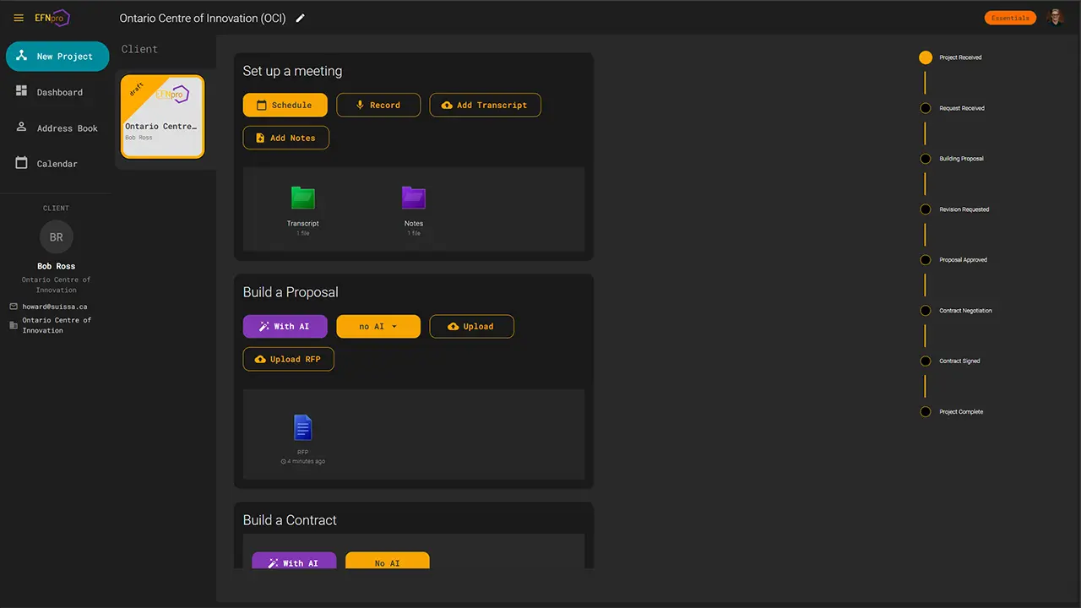
Task: Click the EFNpro logo
Action: (x=52, y=18)
